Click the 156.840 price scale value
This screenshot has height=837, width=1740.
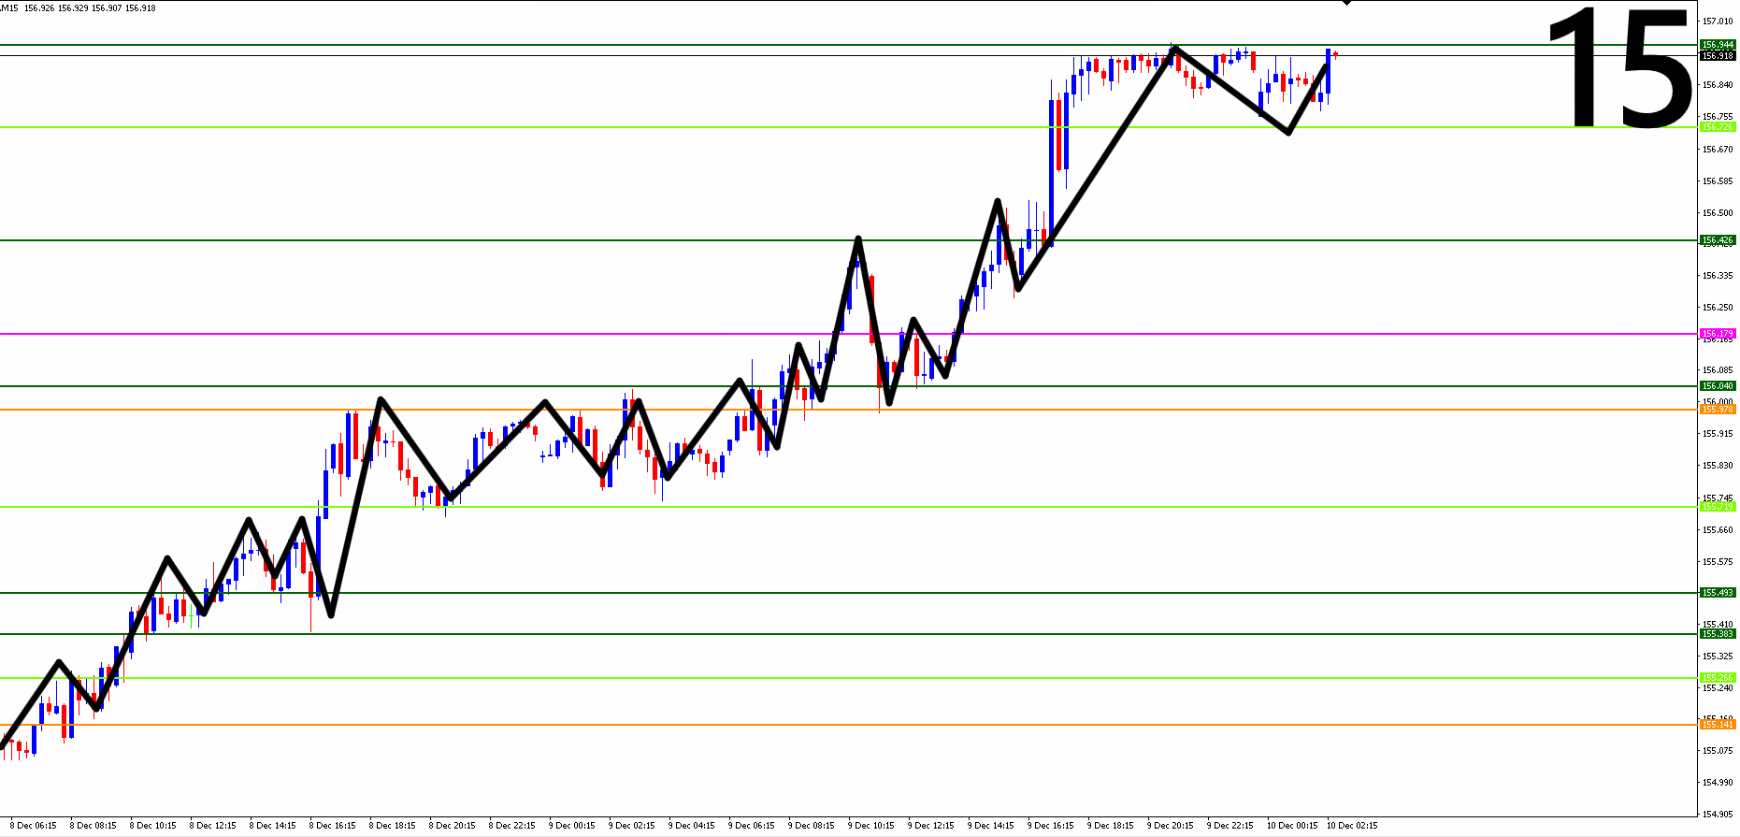[x=1718, y=85]
